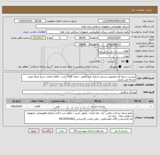
Task: Click the ردیف column header
Action: pos(151,101)
